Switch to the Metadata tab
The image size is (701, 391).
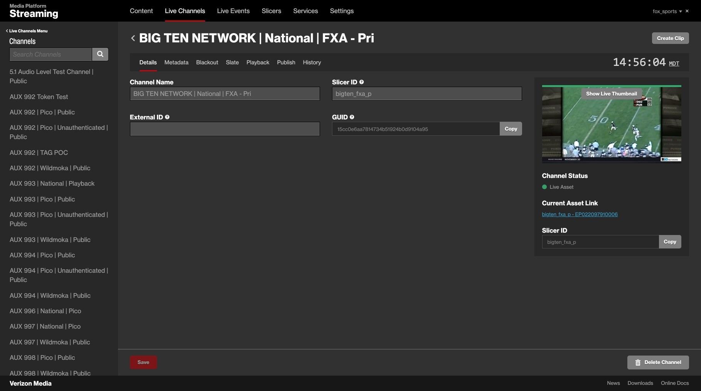coord(176,62)
